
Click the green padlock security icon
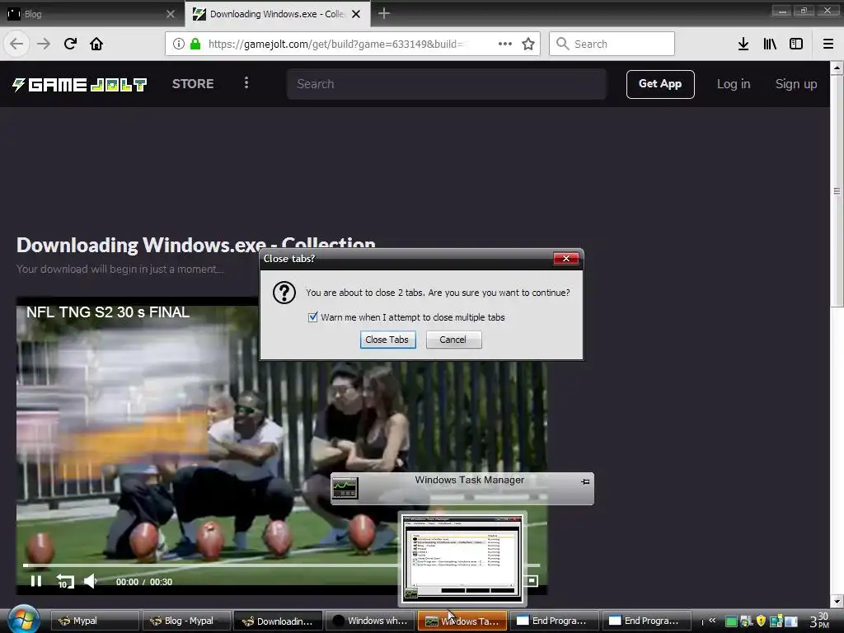coord(195,44)
